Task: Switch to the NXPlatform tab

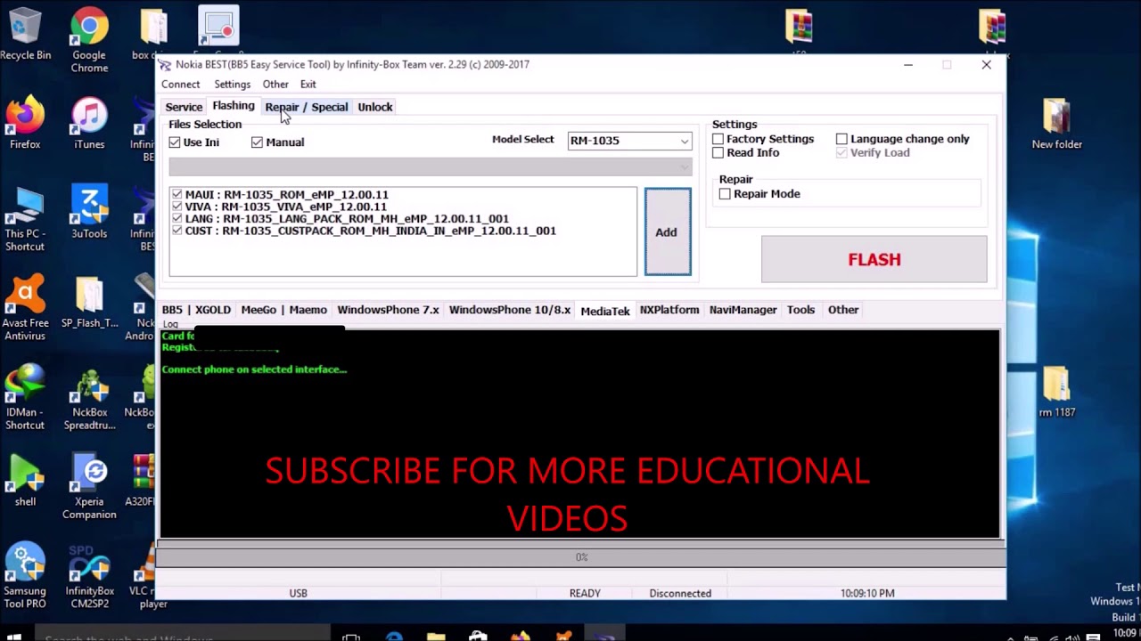Action: pyautogui.click(x=669, y=310)
